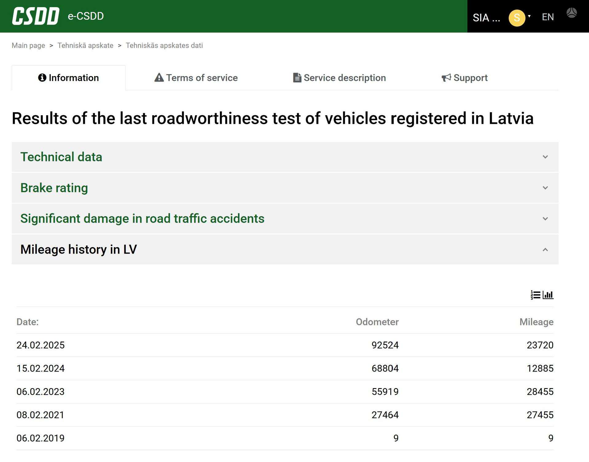Open the Support tab
This screenshot has width=589, height=462.
(464, 78)
